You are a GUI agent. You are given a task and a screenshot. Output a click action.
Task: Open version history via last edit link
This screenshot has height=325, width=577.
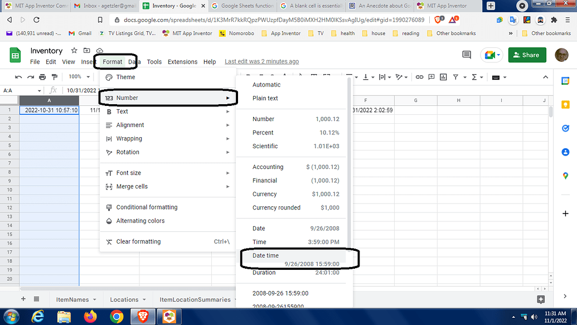[261, 61]
